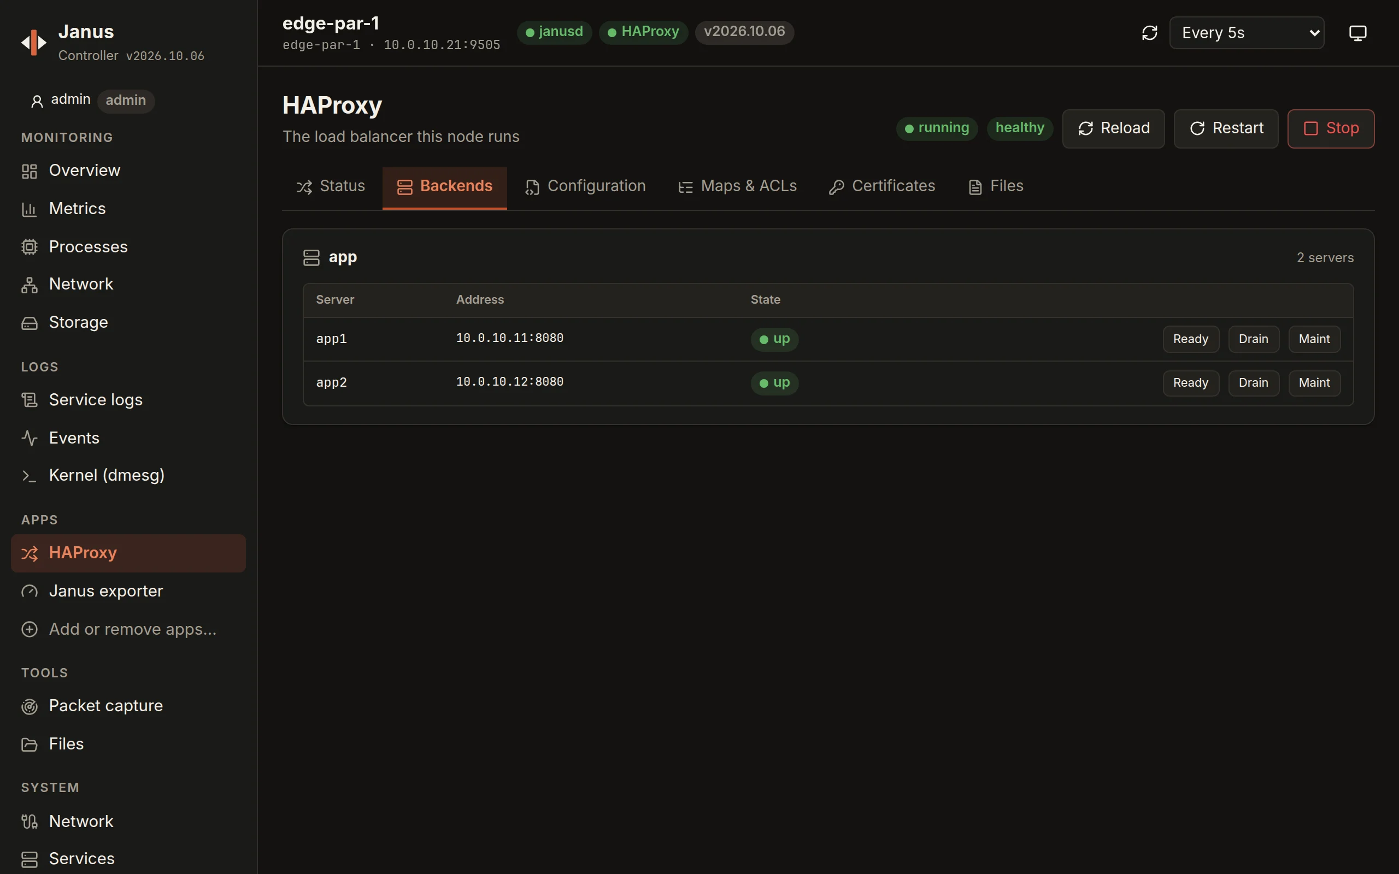The image size is (1399, 874).
Task: Set app1 server to Drain
Action: (1253, 339)
